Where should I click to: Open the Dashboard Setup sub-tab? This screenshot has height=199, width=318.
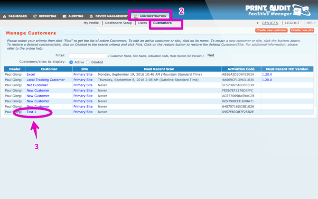coord(119,23)
